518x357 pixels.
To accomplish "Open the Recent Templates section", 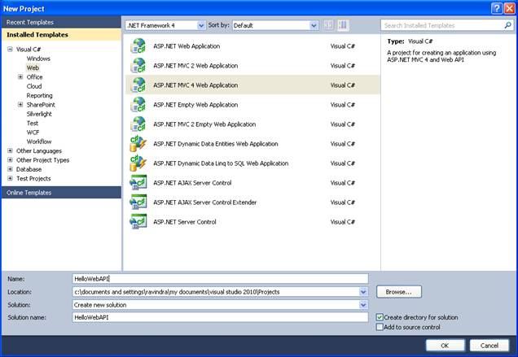I will [x=61, y=23].
